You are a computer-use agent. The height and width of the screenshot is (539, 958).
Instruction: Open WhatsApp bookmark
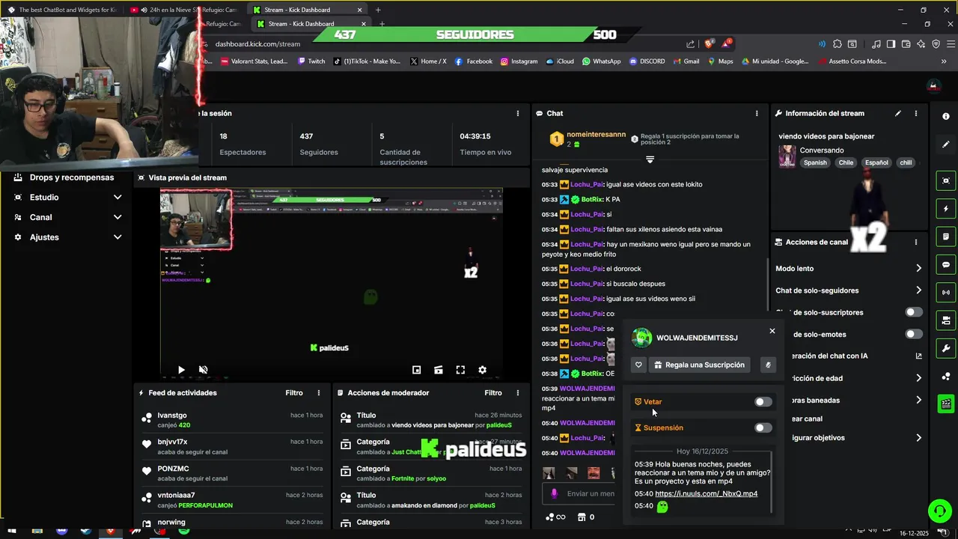tap(601, 61)
